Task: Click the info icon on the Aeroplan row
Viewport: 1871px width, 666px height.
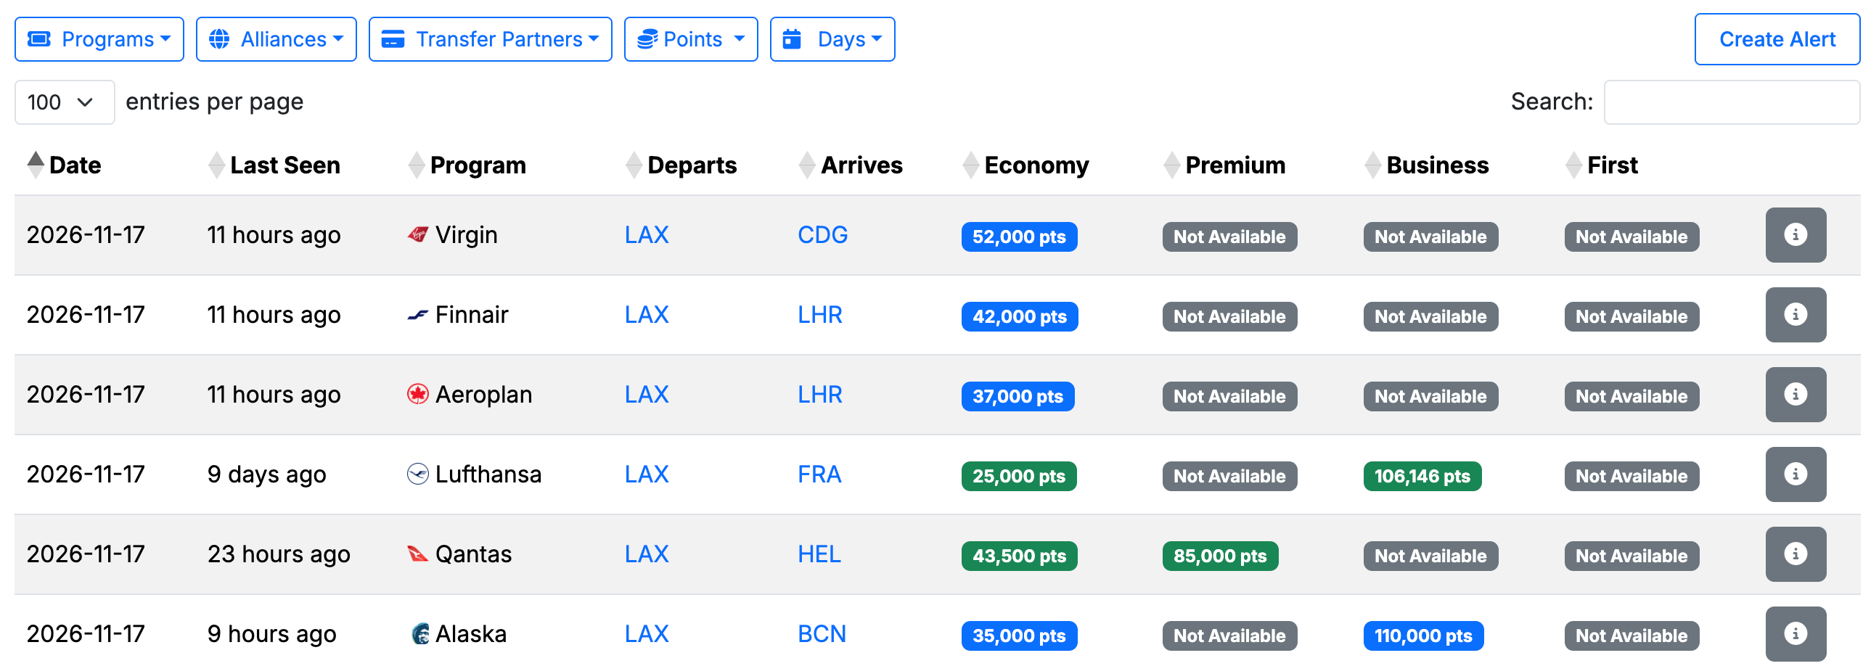Action: 1794,395
